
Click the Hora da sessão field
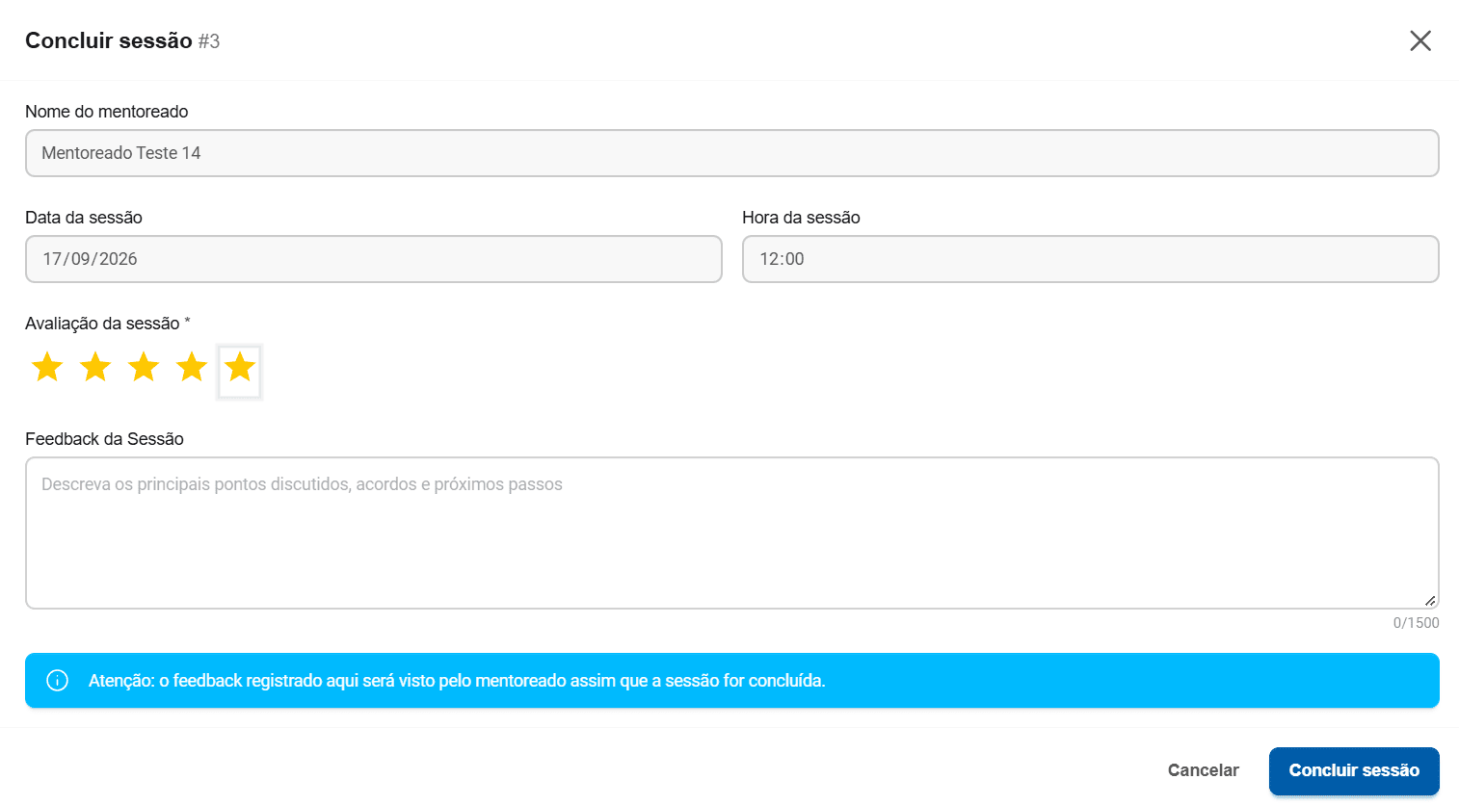pos(1091,259)
